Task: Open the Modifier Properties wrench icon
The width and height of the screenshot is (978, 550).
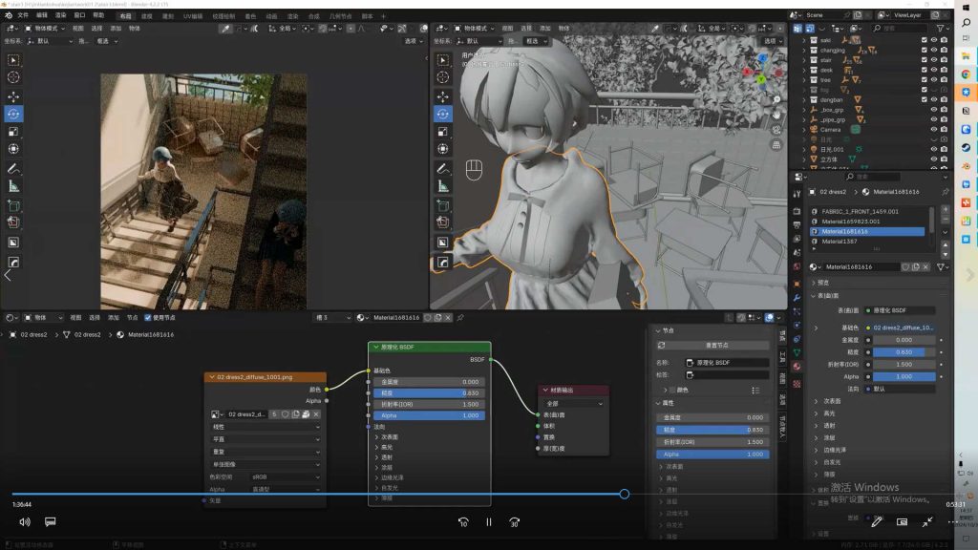Action: [x=797, y=296]
